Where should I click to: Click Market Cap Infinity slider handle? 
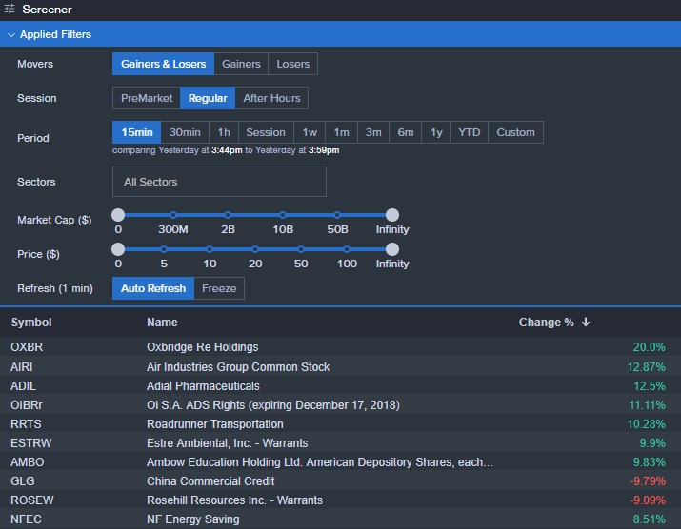pyautogui.click(x=392, y=215)
